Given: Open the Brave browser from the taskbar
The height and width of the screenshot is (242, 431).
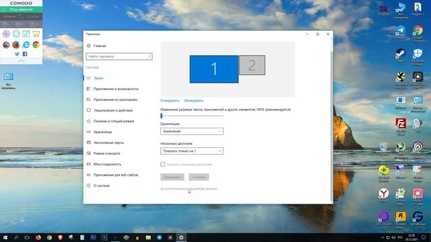Looking at the screenshot, I should click(60, 237).
